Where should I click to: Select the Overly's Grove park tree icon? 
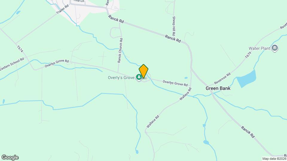(139, 77)
